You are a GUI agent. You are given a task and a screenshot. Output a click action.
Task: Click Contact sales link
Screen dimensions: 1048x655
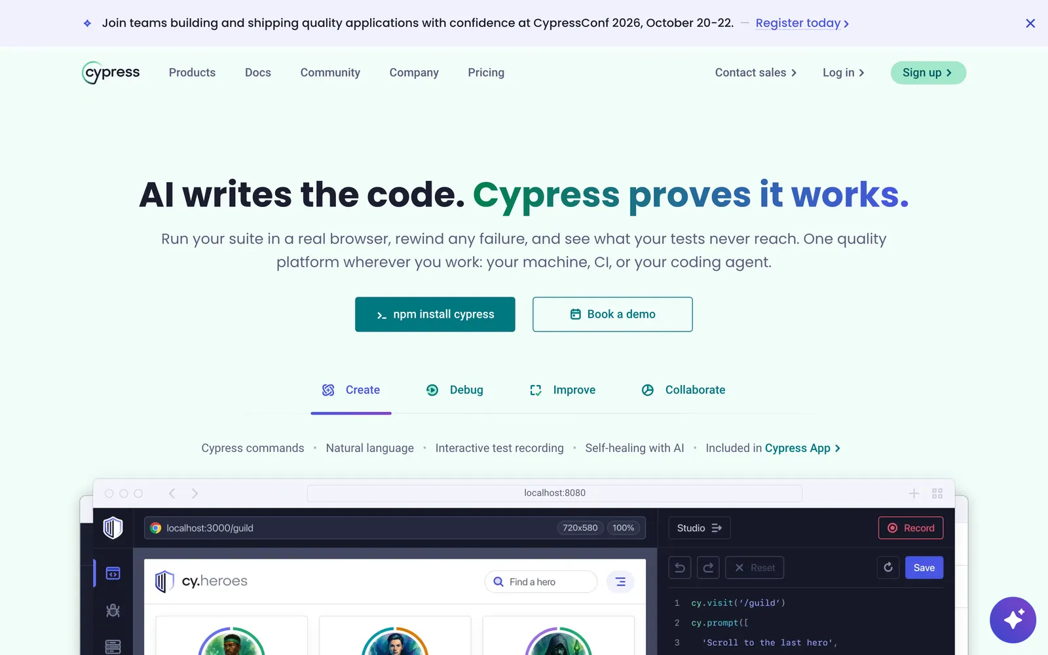(756, 73)
